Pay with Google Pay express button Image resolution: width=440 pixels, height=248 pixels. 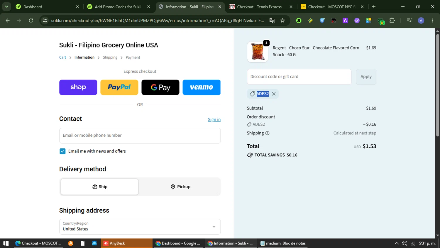click(160, 87)
